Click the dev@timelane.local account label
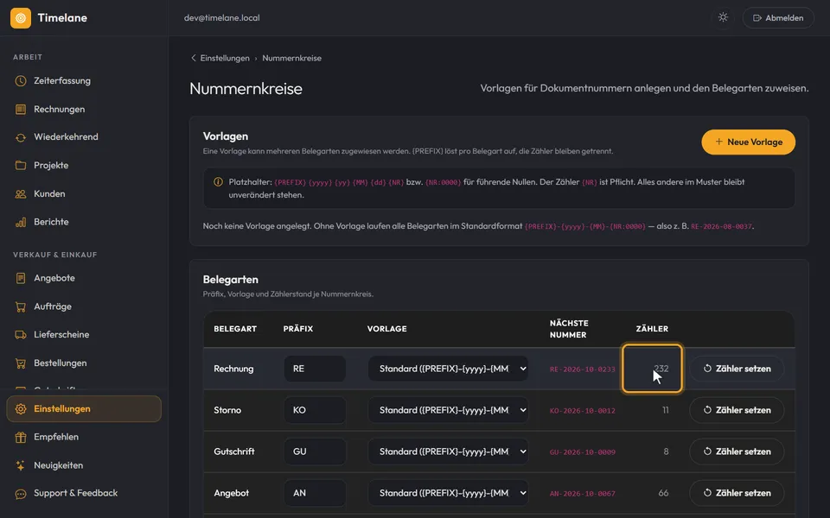The width and height of the screenshot is (830, 518). [x=222, y=18]
